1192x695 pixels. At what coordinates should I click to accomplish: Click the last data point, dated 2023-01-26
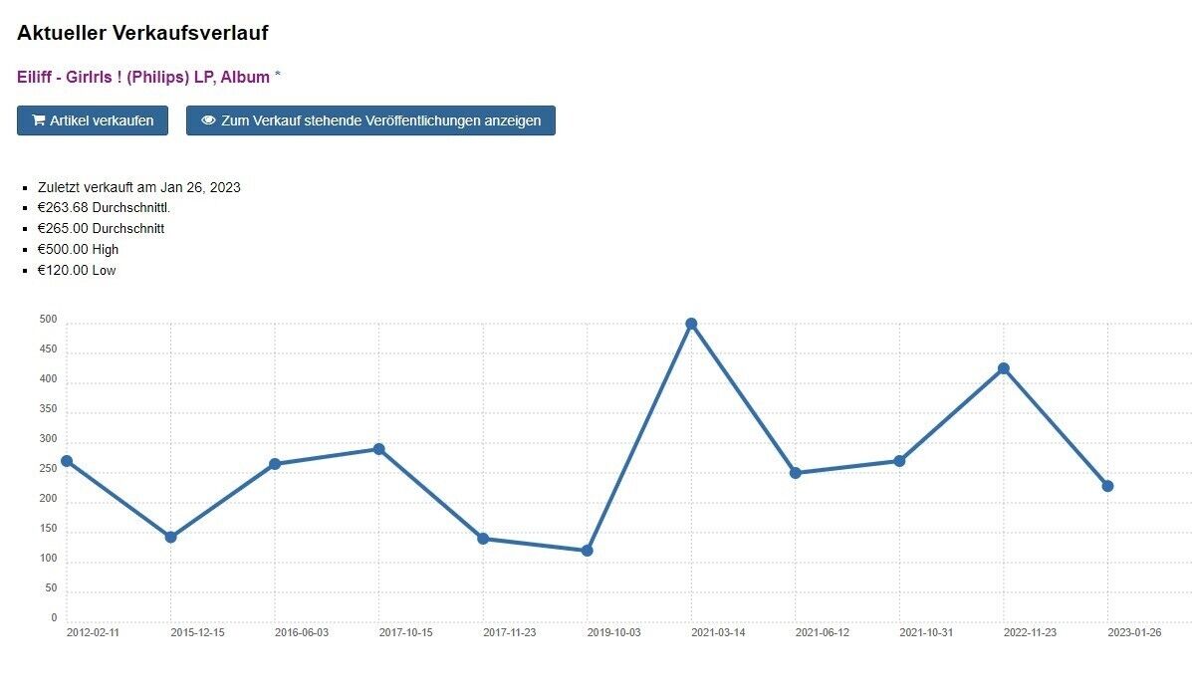pyautogui.click(x=1107, y=486)
